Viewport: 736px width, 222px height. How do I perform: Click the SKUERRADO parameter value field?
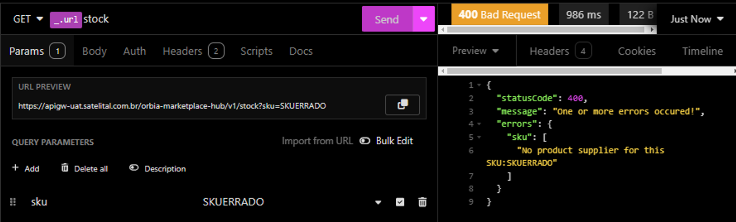click(233, 202)
